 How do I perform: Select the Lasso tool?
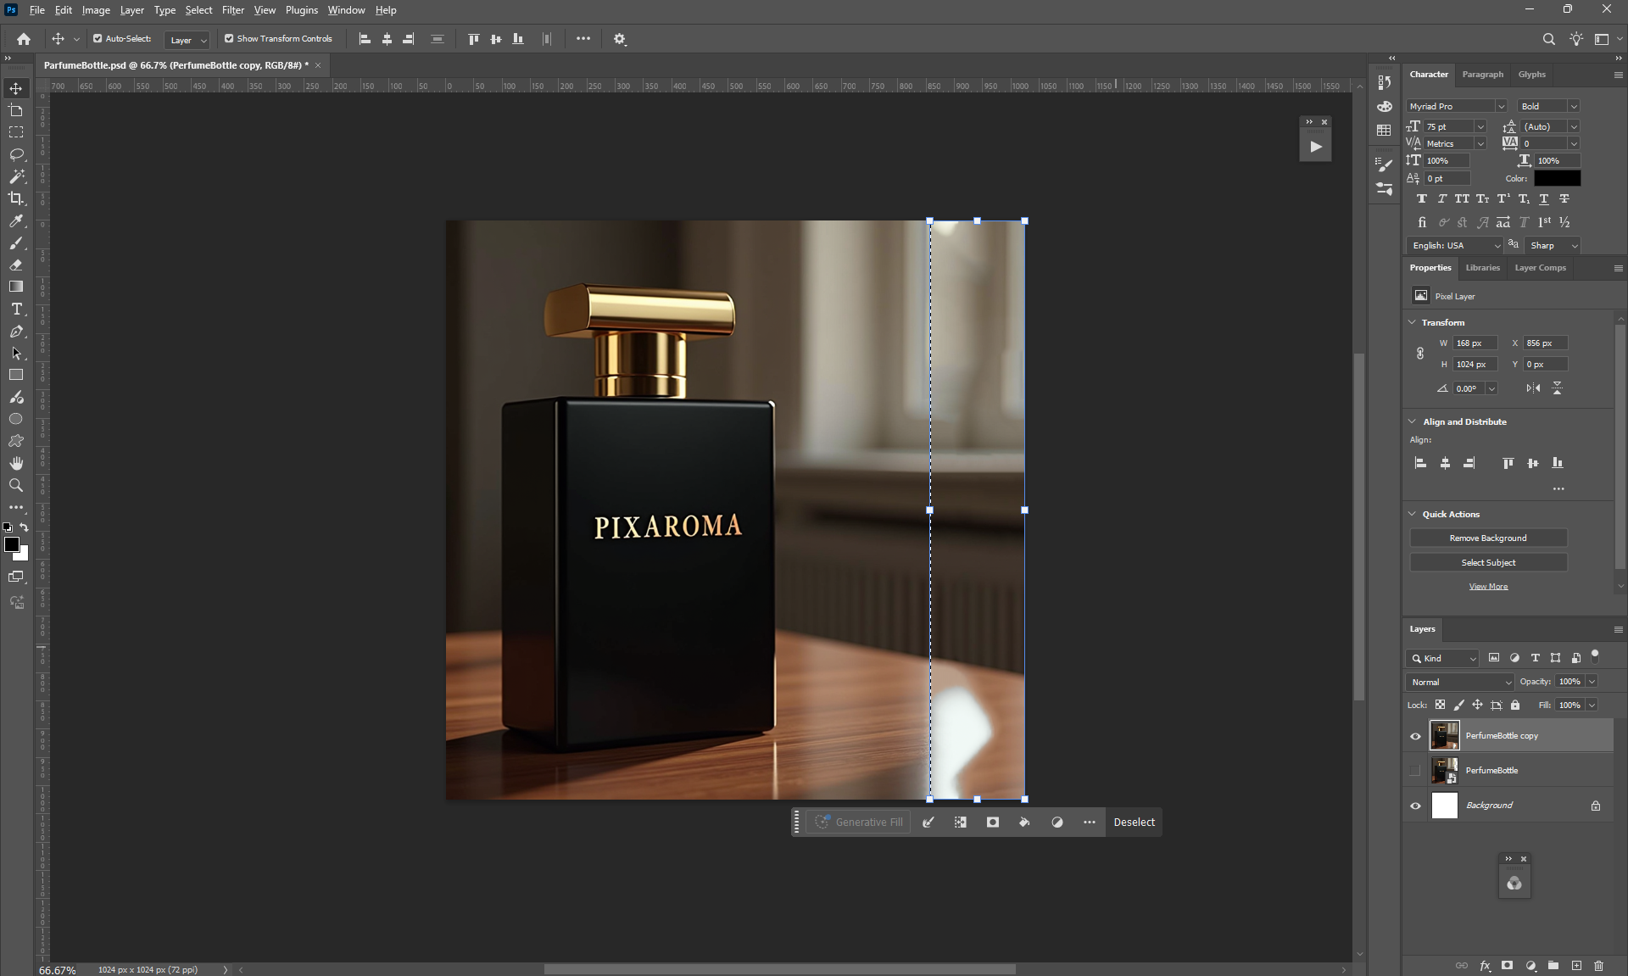tap(16, 154)
